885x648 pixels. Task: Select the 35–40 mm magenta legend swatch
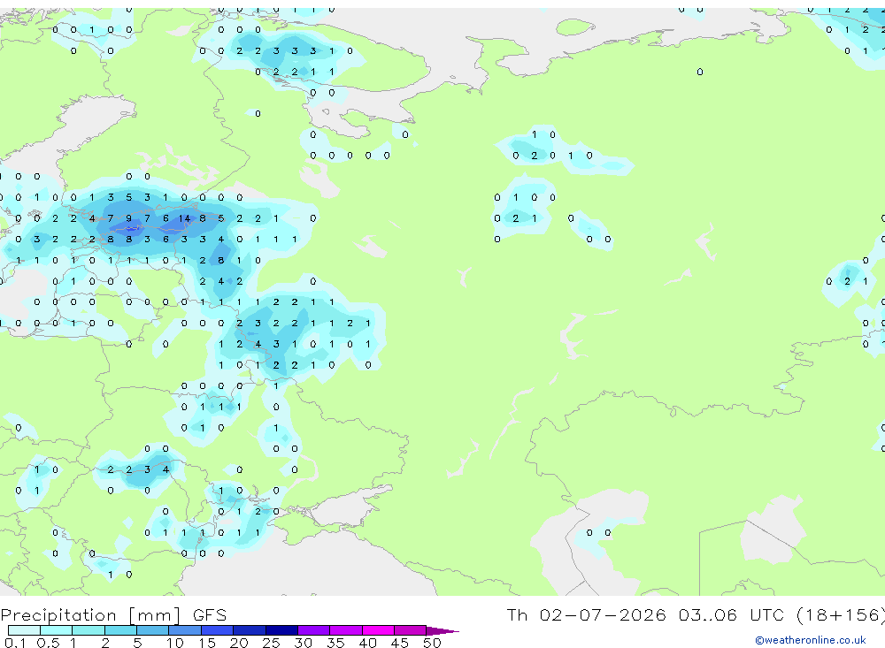[x=346, y=630]
